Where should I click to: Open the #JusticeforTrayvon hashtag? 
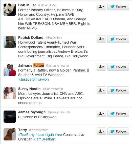(33, 79)
